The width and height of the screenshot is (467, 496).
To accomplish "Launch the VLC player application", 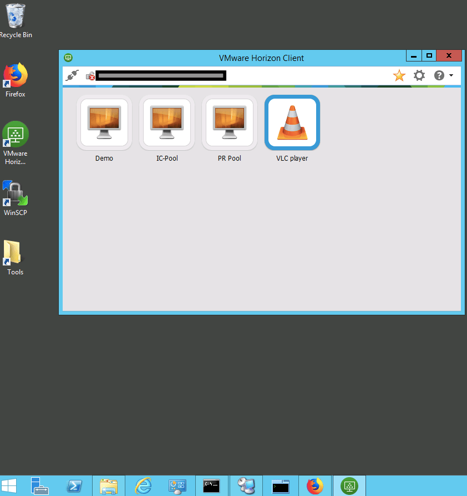I will pos(292,123).
